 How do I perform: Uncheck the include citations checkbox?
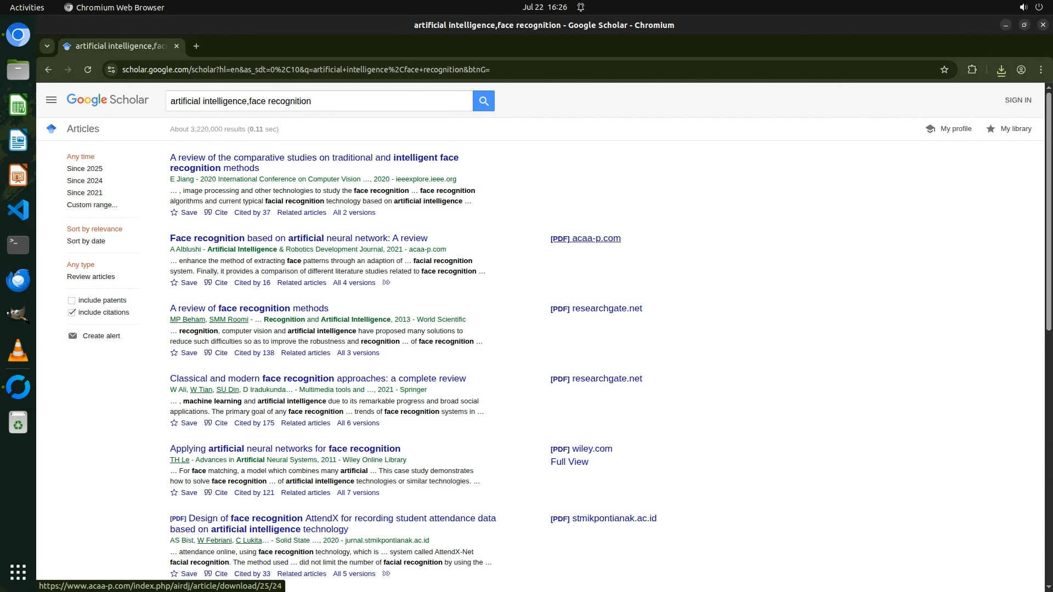point(71,312)
